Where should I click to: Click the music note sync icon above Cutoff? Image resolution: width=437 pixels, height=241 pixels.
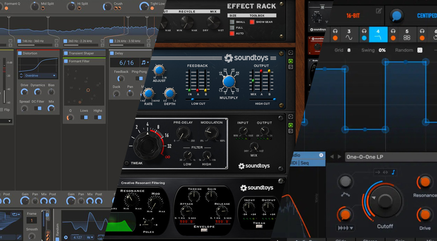pyautogui.click(x=393, y=172)
